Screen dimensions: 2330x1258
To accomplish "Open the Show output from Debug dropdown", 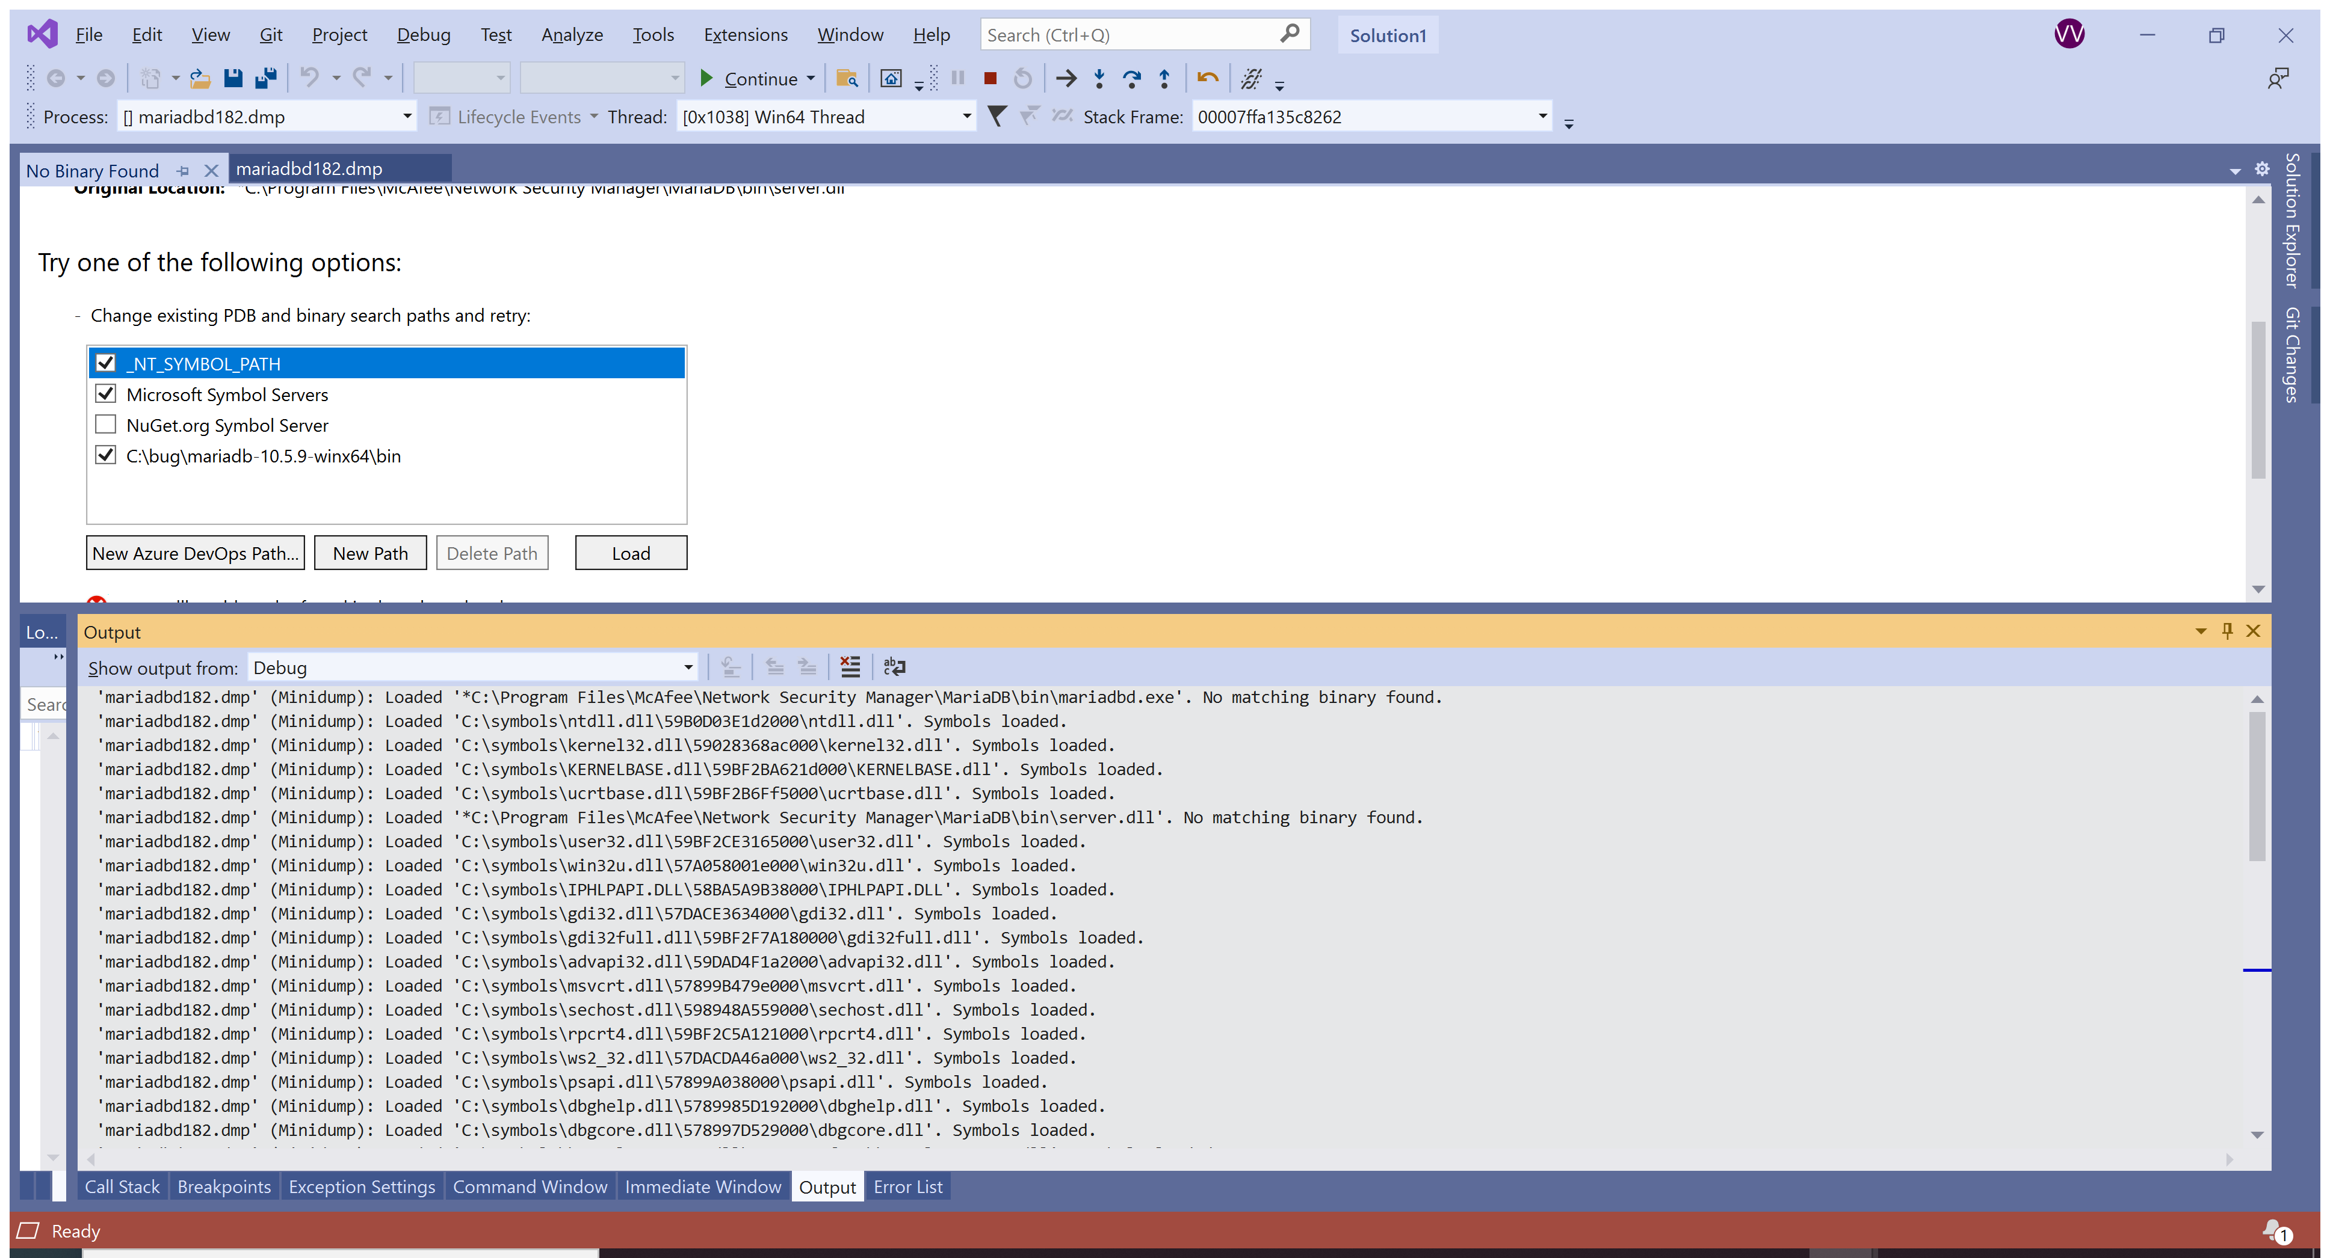I will pos(687,668).
